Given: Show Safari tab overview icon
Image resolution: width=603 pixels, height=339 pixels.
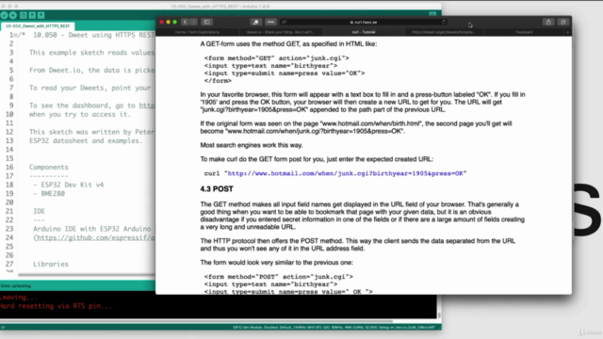Looking at the screenshot, I should click(563, 22).
